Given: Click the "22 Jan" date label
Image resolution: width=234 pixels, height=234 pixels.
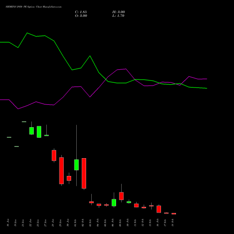Looking at the screenshot, I should (x=30, y=223).
